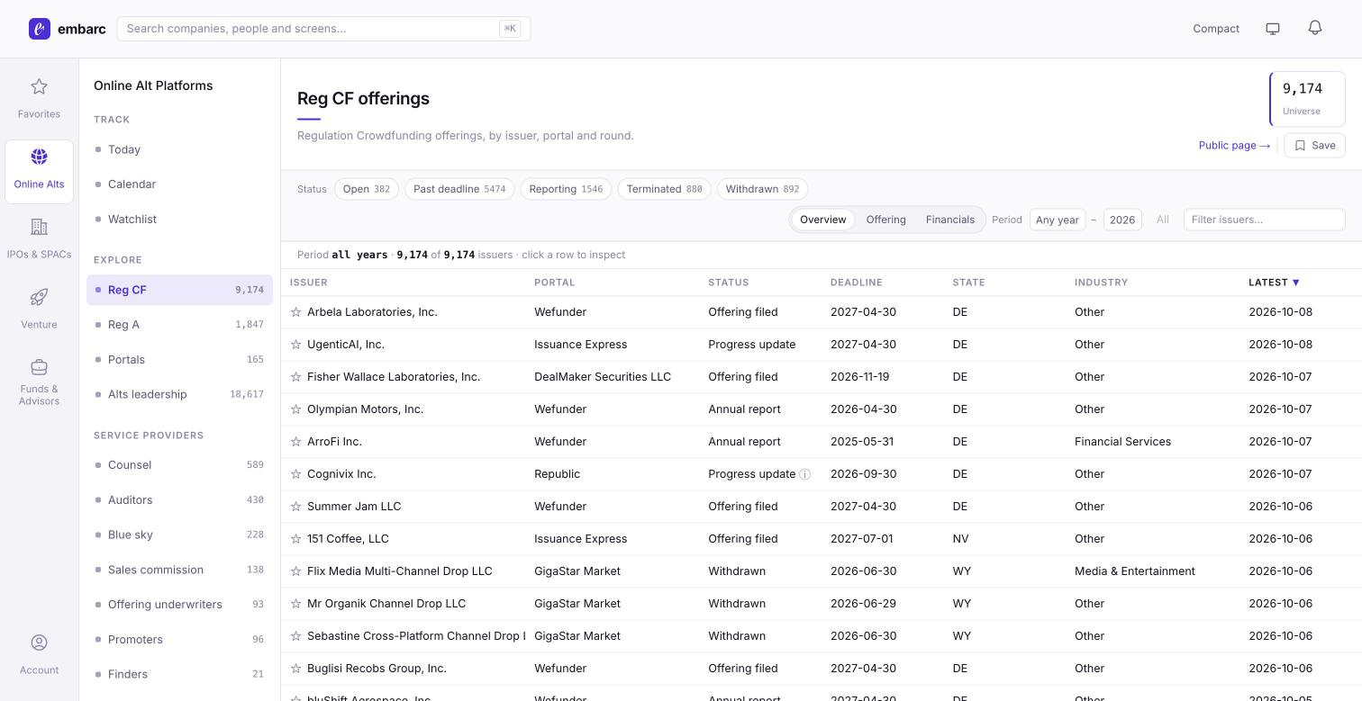The image size is (1362, 701).
Task: Toggle Past deadline status filter
Action: pos(459,189)
